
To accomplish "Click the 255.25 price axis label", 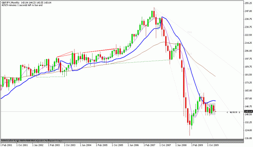I will pyautogui.click(x=249, y=3).
